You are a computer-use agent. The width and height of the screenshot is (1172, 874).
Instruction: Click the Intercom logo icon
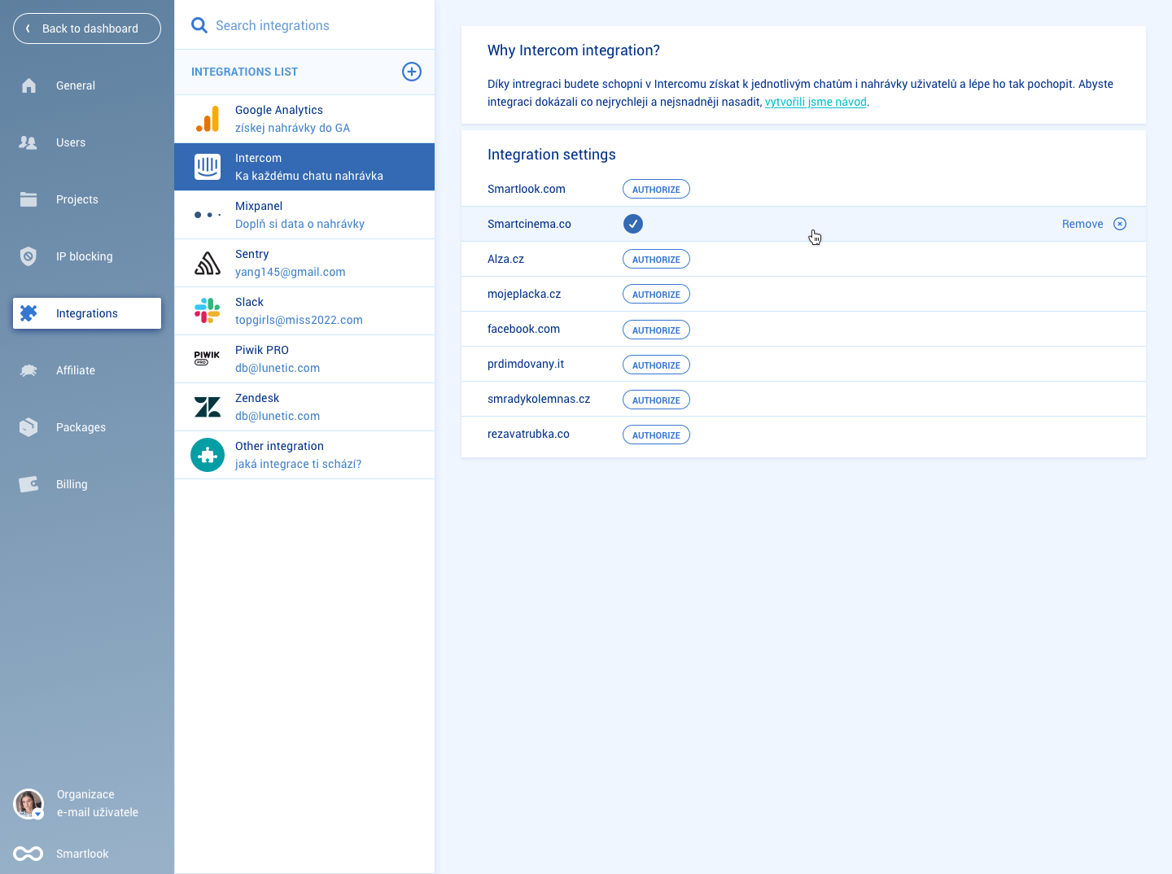point(208,167)
